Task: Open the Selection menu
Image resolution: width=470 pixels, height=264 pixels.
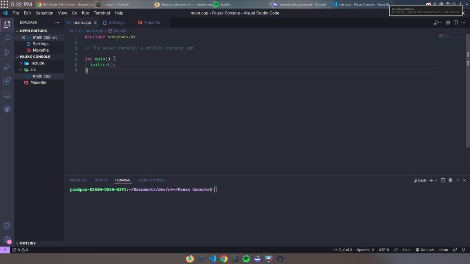Action: coord(45,13)
